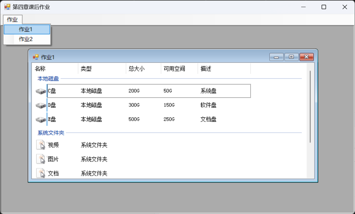Choose 作业1 from the dropdown menu
355x214 pixels.
point(27,30)
